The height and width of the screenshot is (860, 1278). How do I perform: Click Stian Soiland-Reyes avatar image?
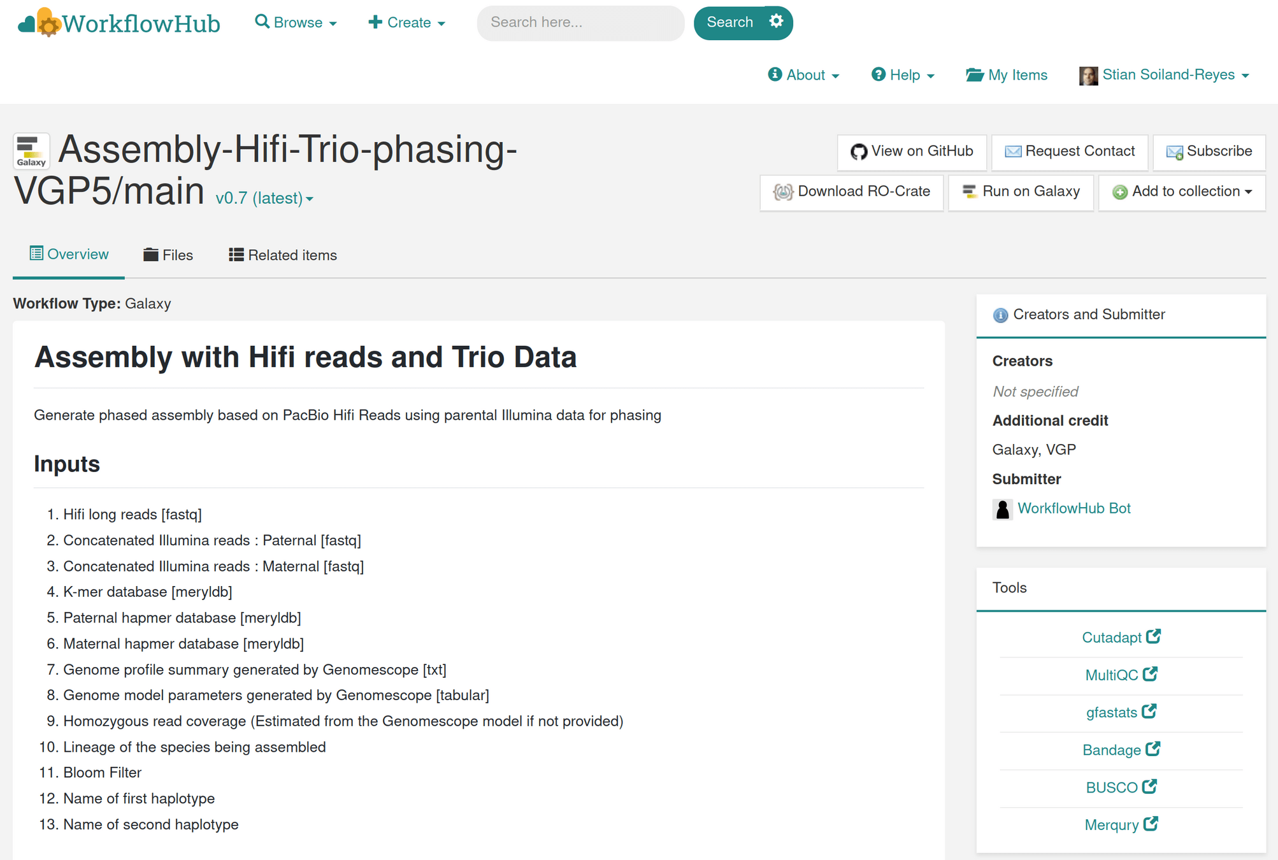(1088, 75)
